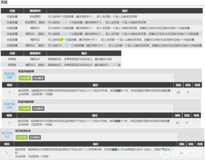Image resolution: width=205 pixels, height=160 pixels.
Task: Click 自动触发 tag in second 高速共振排障 block
Action: pyautogui.click(x=38, y=109)
